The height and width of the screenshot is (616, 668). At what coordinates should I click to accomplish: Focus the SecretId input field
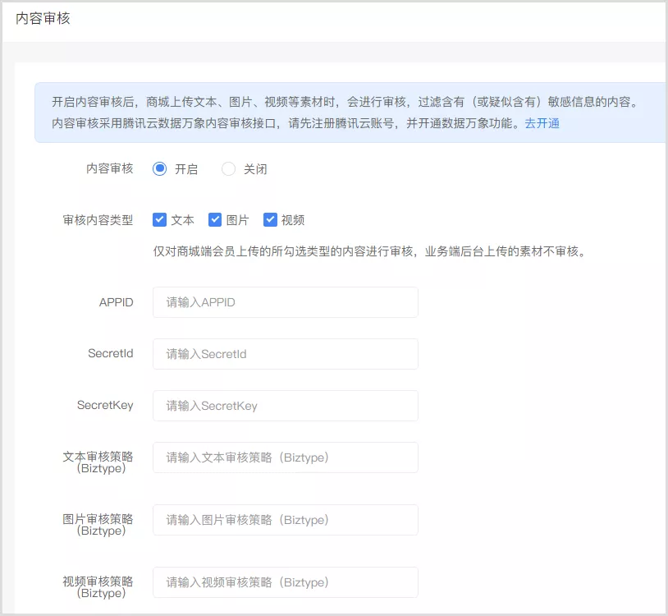286,354
